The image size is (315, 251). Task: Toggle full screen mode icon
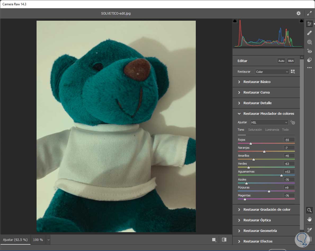coord(309,13)
